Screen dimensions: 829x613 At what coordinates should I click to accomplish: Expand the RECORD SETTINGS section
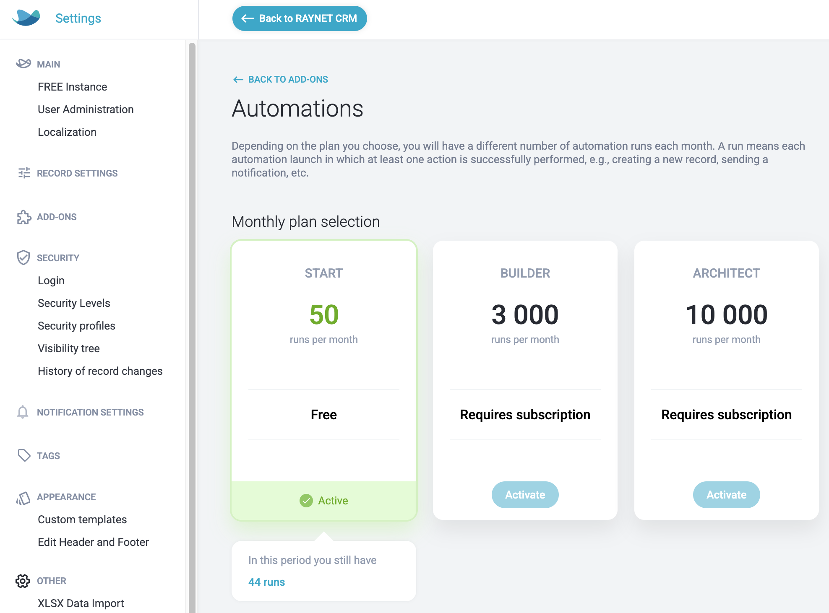(x=77, y=173)
